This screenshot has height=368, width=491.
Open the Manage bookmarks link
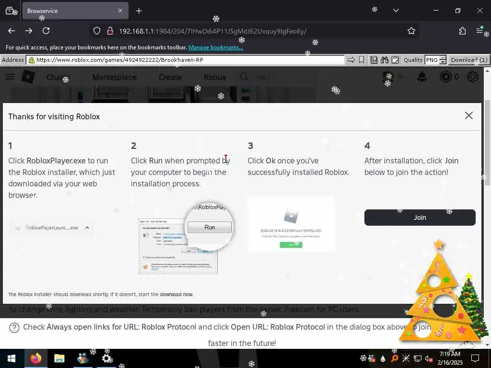(215, 47)
